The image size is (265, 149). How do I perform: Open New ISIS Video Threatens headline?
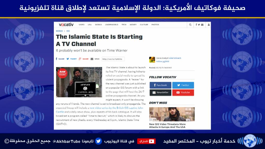[x=167, y=125]
